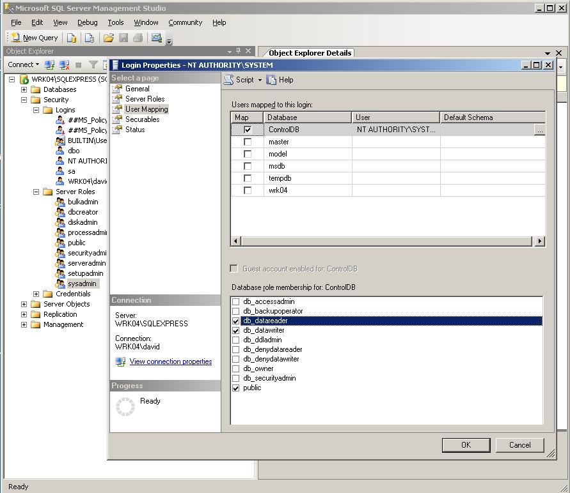Open Help in the Login Properties dialog
Viewport: 570px width, 493px height.
(280, 80)
